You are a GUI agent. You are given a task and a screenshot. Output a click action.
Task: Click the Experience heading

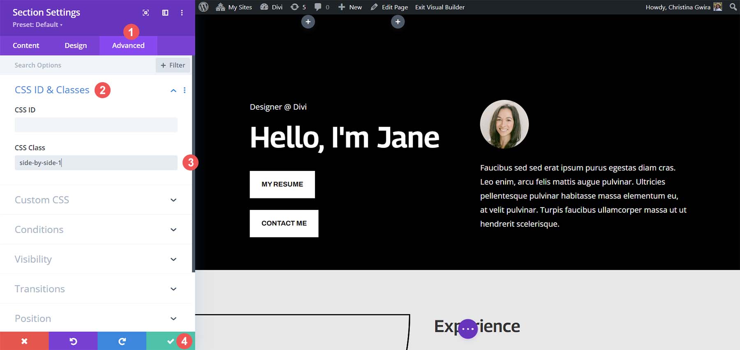tap(477, 326)
